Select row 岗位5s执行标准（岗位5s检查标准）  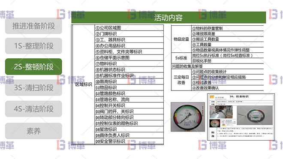coord(227,55)
